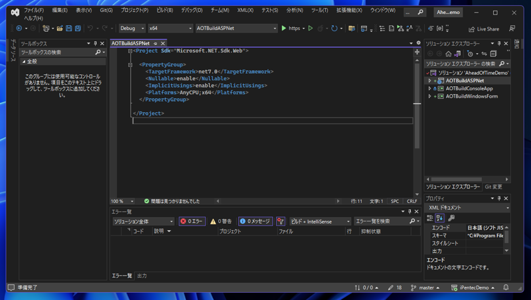Viewport: 531px width, 300px height.
Task: Open the ファイル(F) menu
Action: coord(34,10)
